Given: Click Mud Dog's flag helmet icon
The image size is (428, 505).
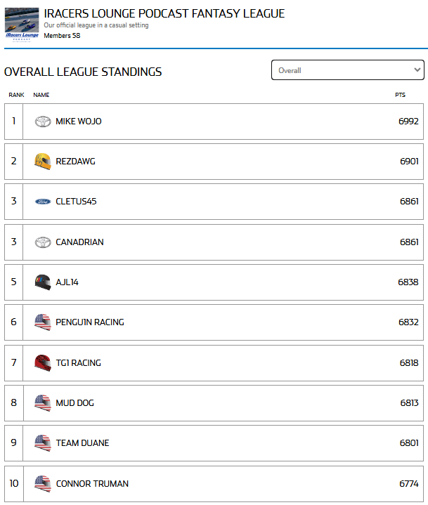Looking at the screenshot, I should point(43,403).
